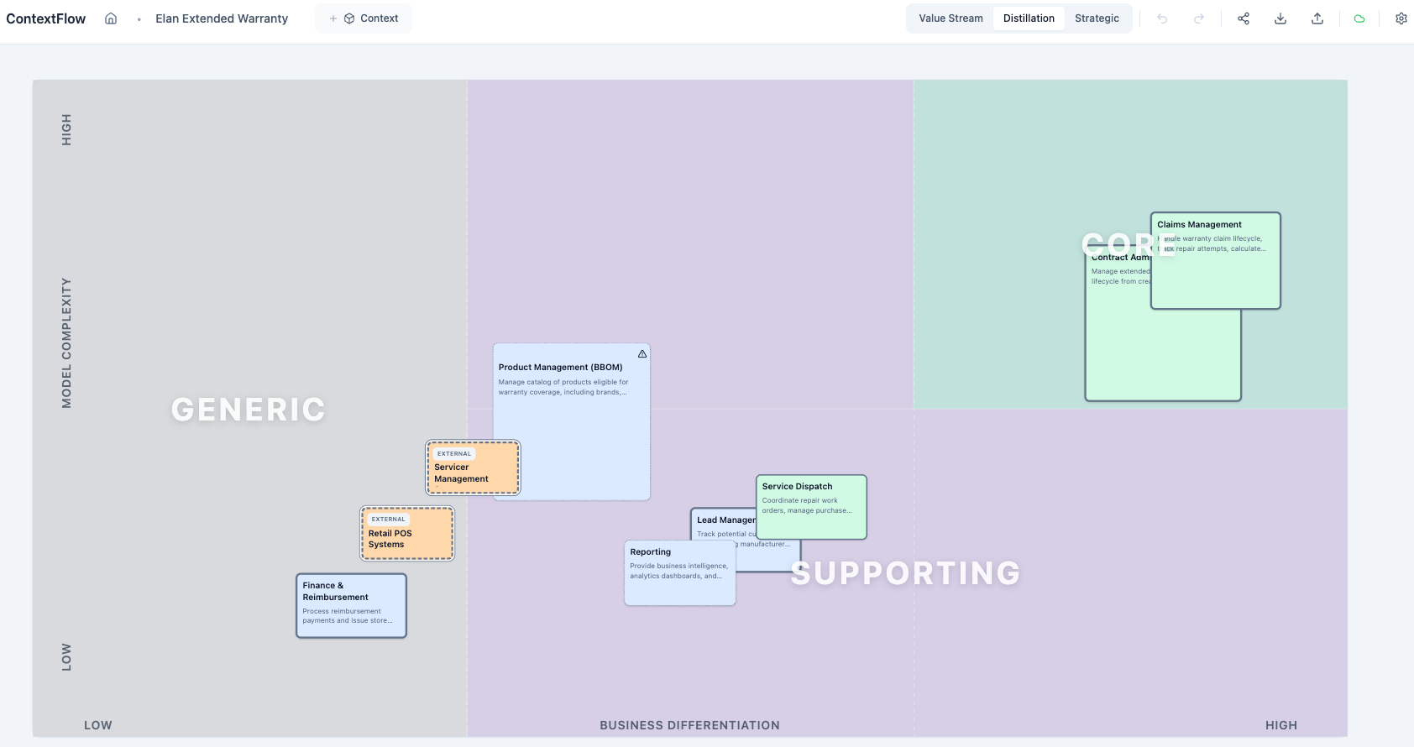1414x747 pixels.
Task: Click the redo arrow icon
Action: [x=1199, y=18]
